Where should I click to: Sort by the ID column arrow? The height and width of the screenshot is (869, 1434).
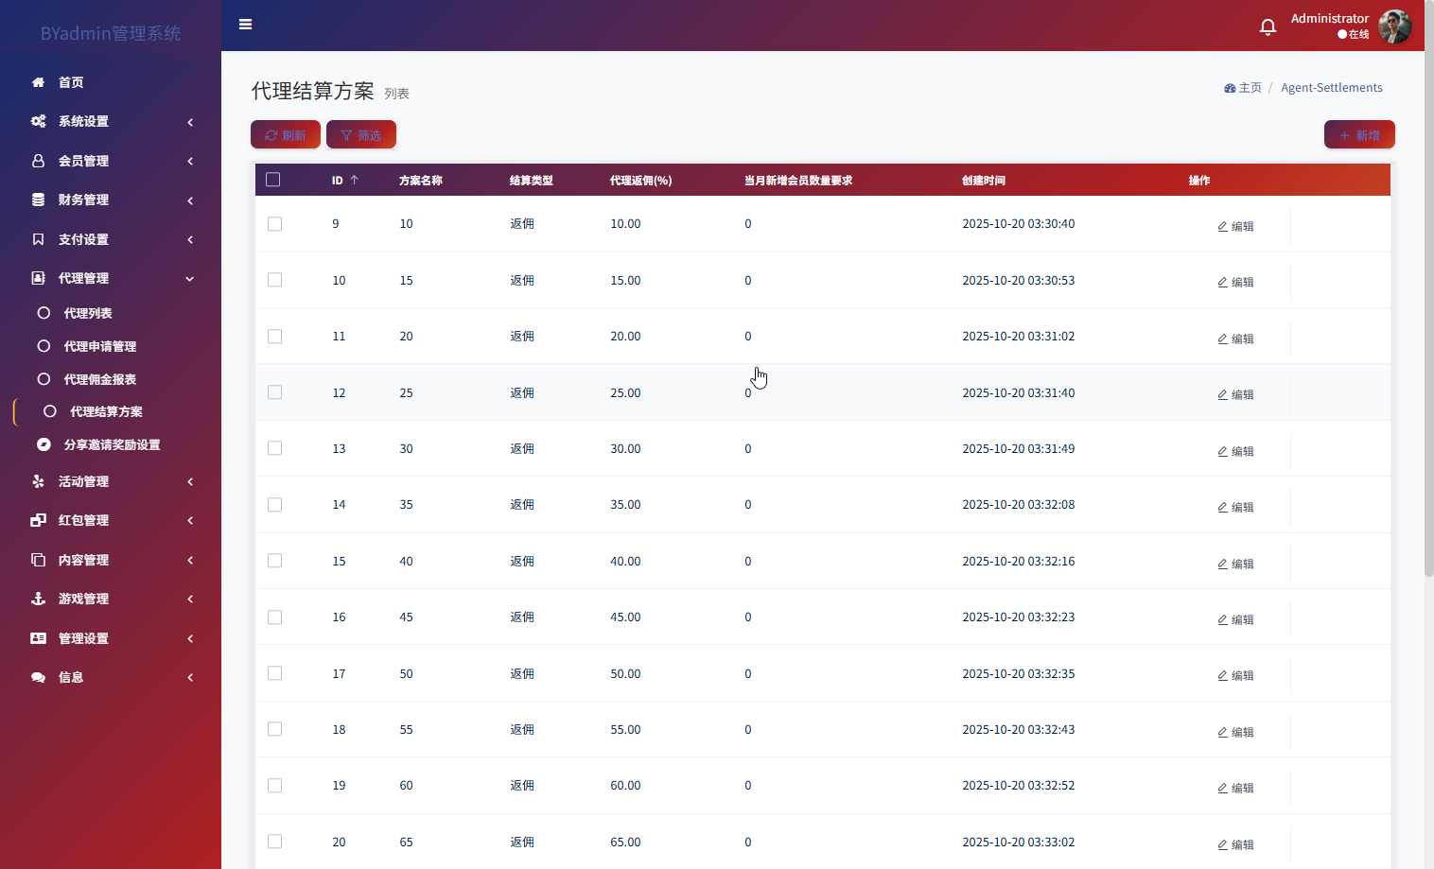[355, 180]
